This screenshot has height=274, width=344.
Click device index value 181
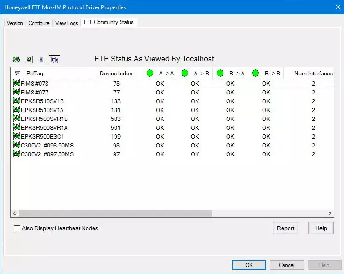[115, 110]
